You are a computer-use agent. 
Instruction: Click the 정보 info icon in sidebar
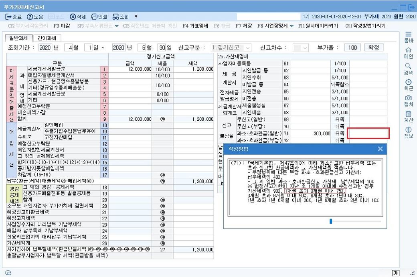pos(408,130)
